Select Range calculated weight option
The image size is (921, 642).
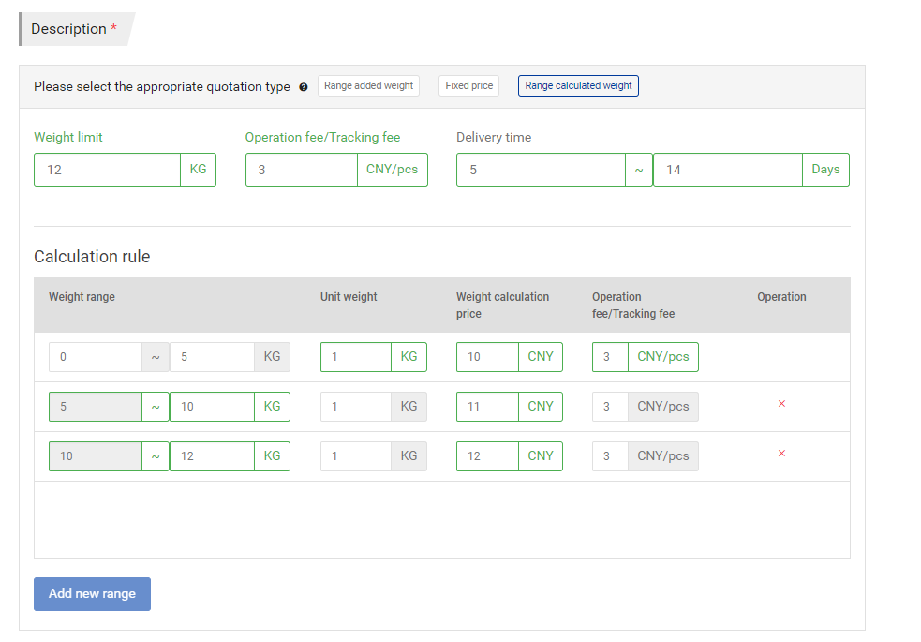(x=578, y=86)
